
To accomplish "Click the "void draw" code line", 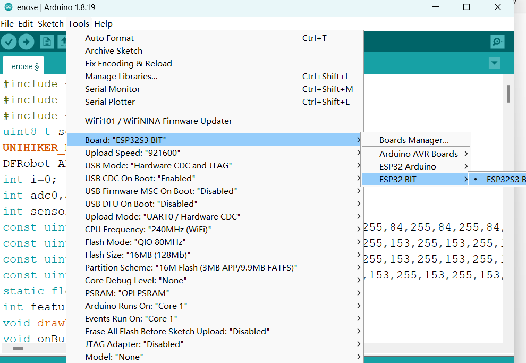I will (x=33, y=323).
